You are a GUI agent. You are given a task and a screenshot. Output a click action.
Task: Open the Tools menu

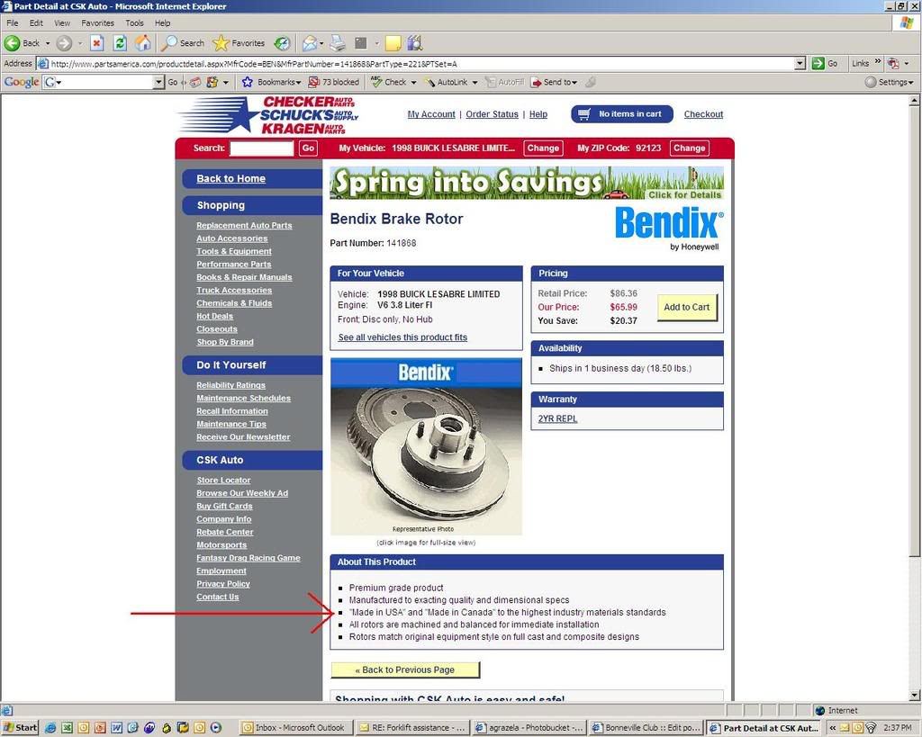click(x=134, y=22)
